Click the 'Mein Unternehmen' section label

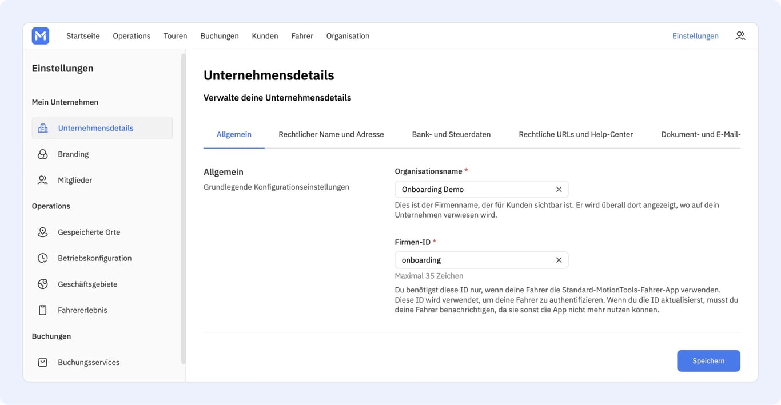click(65, 102)
